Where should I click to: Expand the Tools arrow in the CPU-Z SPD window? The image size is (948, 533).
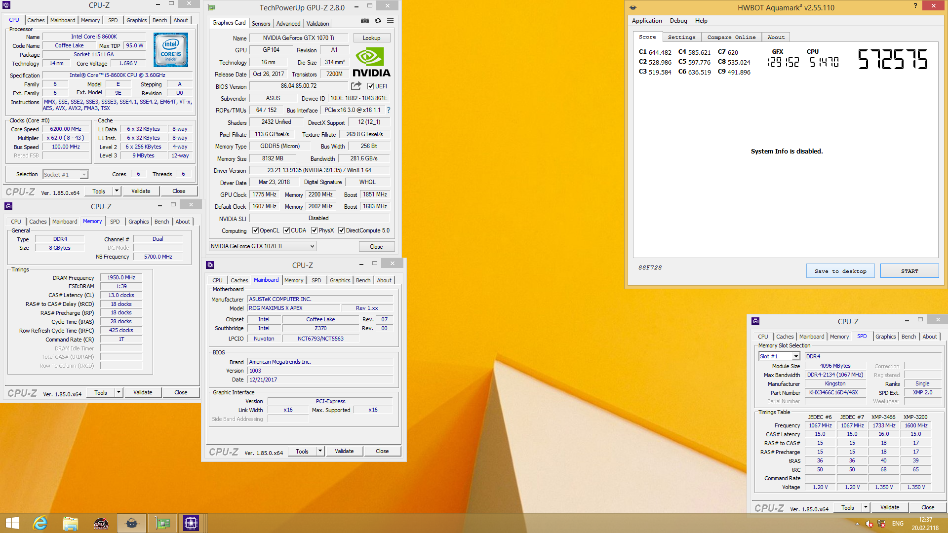(x=866, y=507)
